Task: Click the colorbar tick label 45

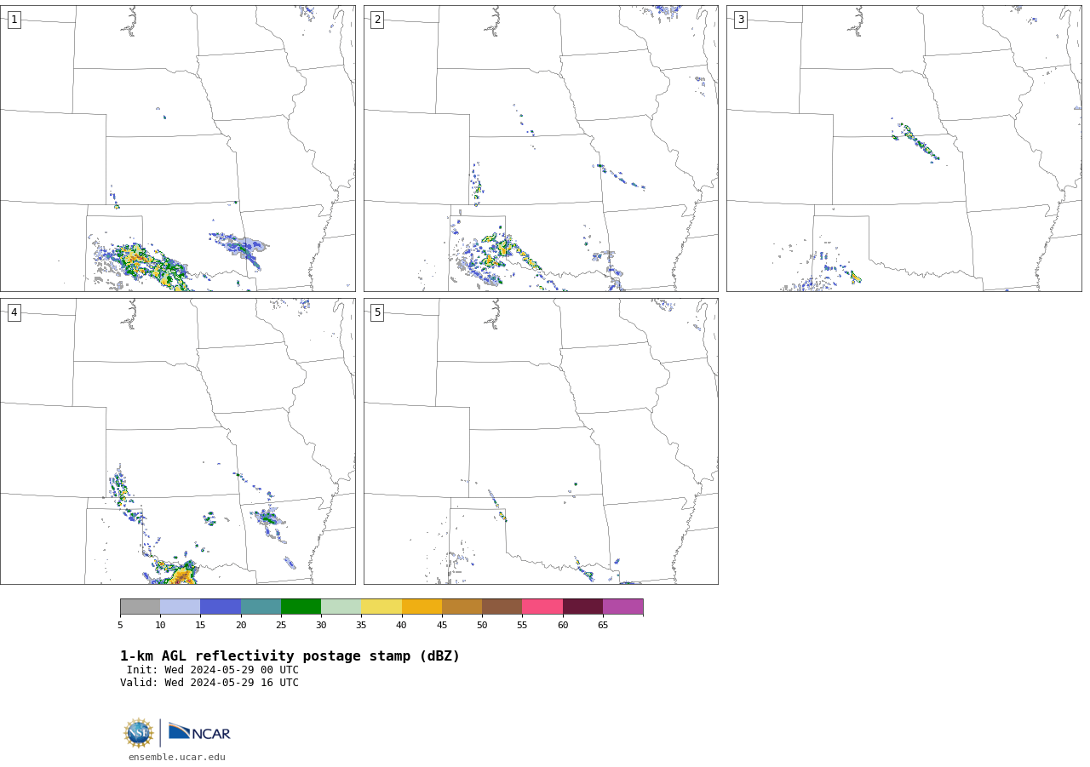Action: [x=442, y=626]
